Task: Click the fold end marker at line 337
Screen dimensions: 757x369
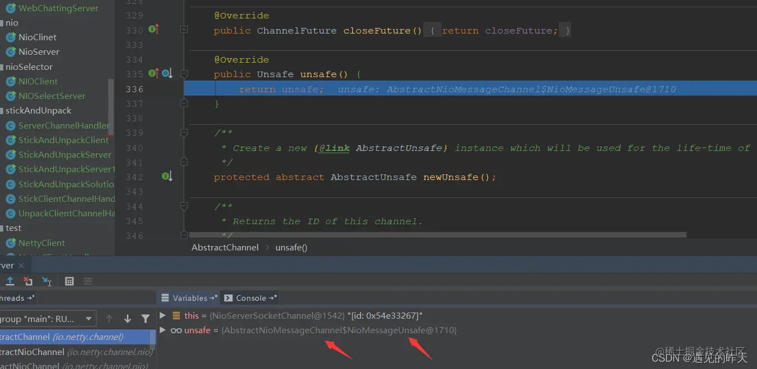Action: coord(184,103)
